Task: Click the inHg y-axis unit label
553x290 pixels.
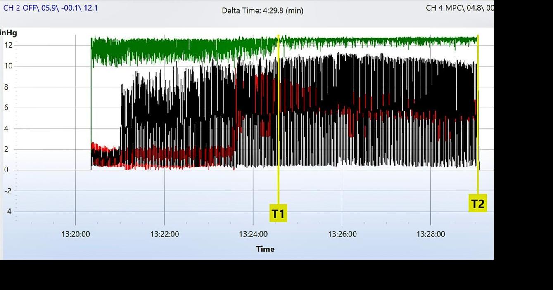Action: coord(8,33)
